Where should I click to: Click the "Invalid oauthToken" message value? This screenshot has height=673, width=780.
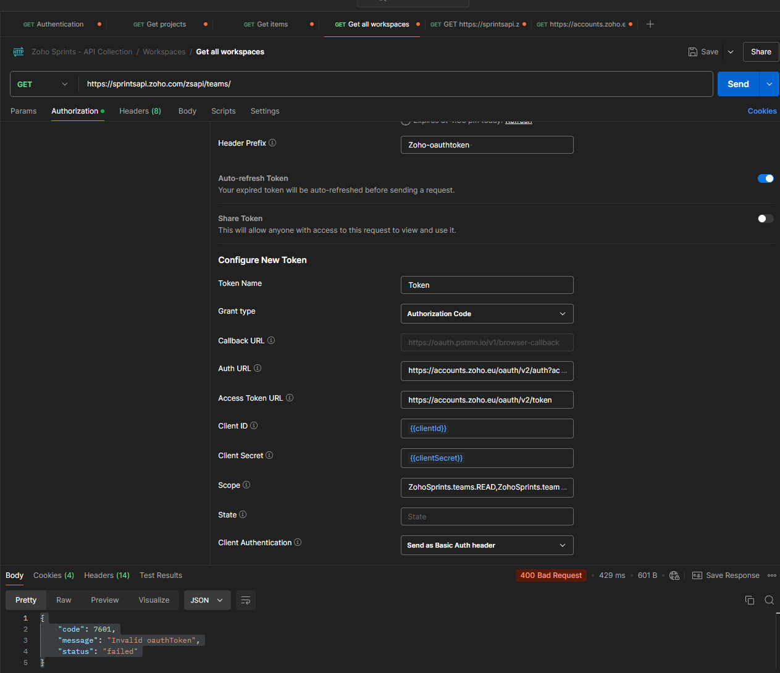152,640
